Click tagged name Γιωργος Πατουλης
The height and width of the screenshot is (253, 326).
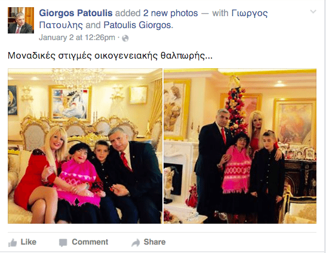pyautogui.click(x=153, y=19)
